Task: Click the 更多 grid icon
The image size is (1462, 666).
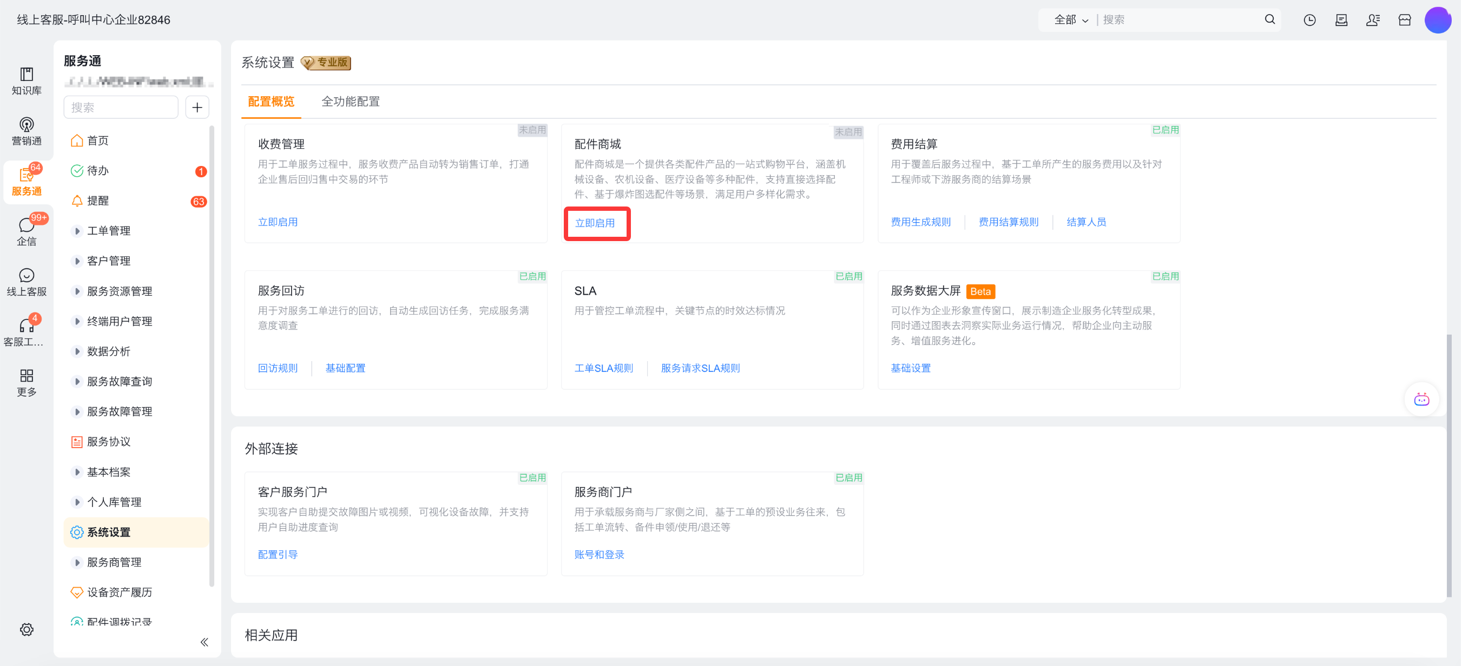Action: point(26,376)
